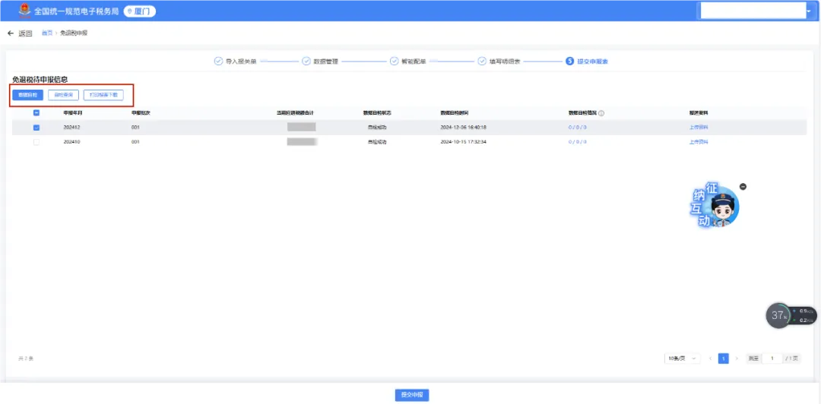Click timestamp 2024-12-06 16:40:18
Screen dimensions: 821x404
464,127
